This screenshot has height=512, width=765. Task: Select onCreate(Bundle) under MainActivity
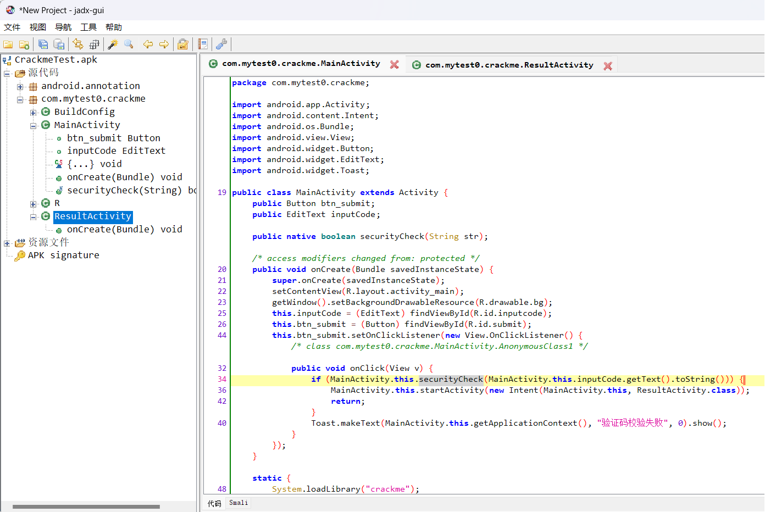pos(124,177)
